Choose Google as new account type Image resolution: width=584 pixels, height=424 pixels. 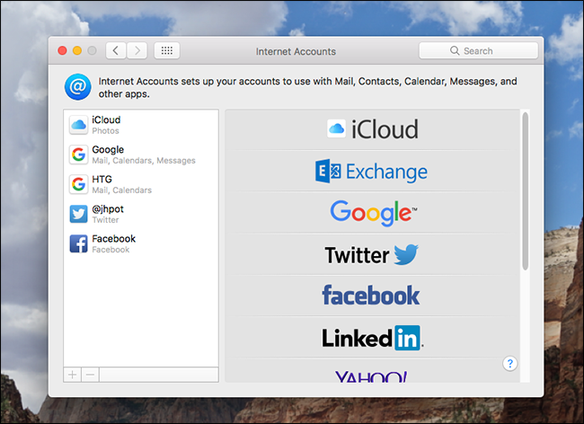pyautogui.click(x=372, y=213)
